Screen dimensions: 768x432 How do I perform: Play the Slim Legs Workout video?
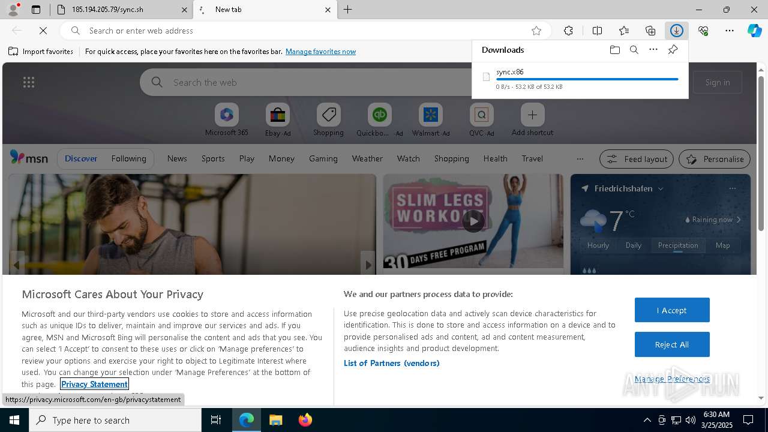pos(473,221)
